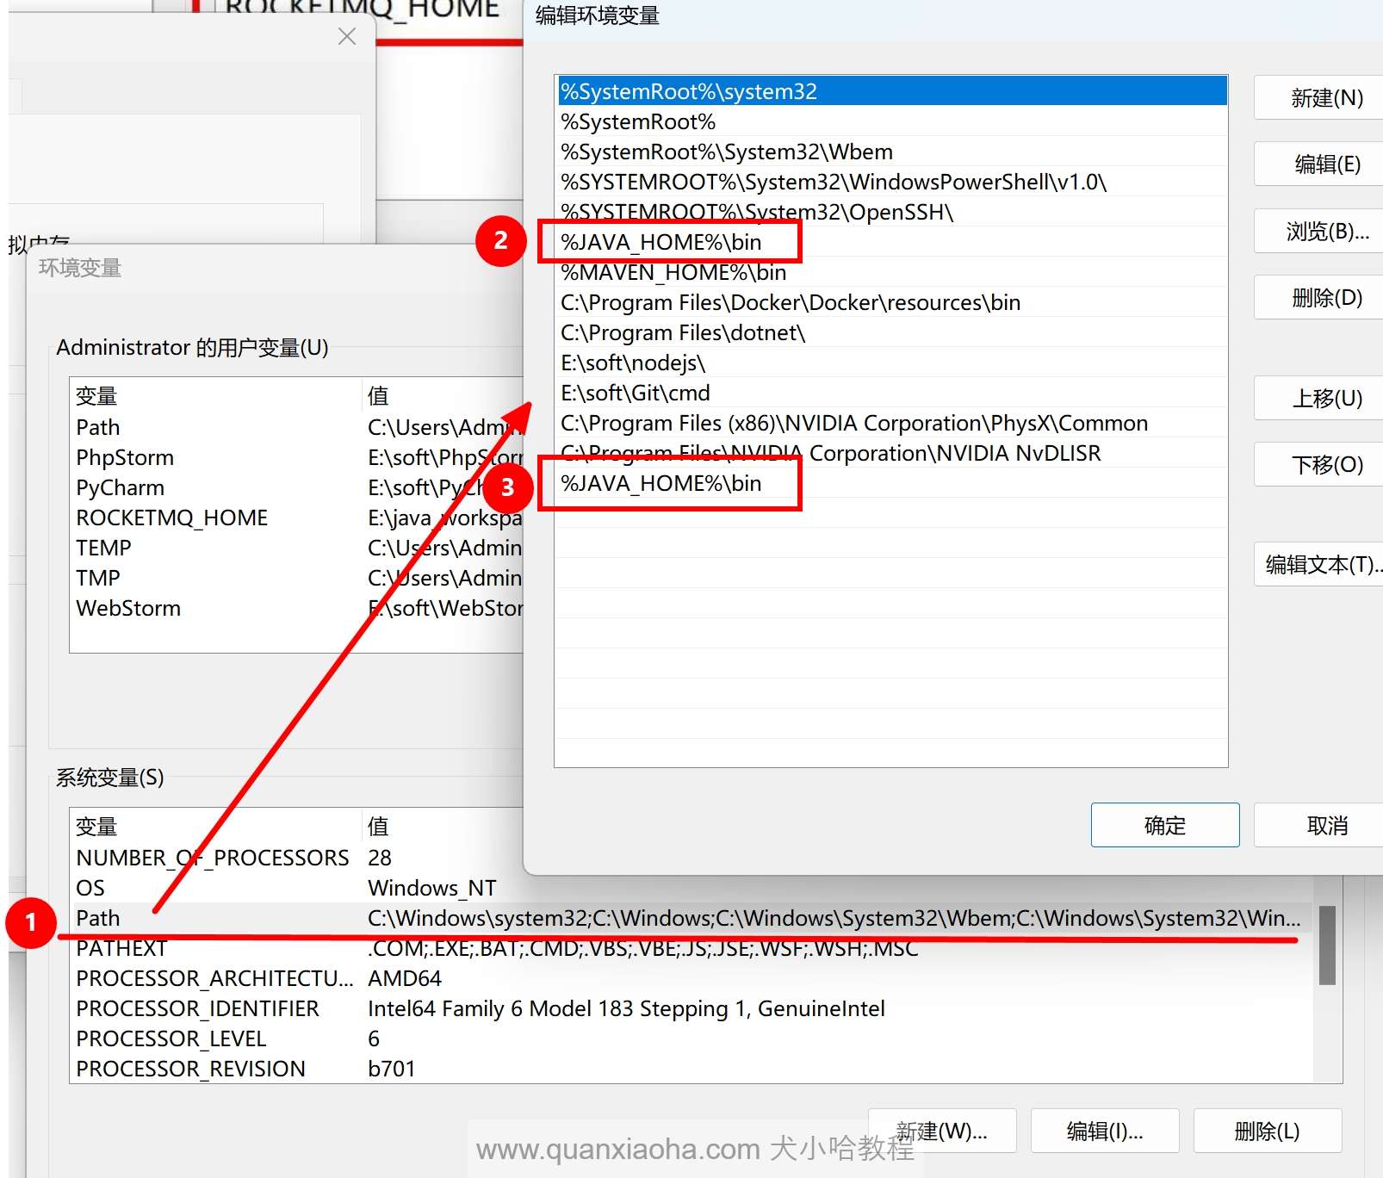This screenshot has width=1383, height=1178.
Task: Select the E:\soft\nodejs\ path entry
Action: pos(633,363)
